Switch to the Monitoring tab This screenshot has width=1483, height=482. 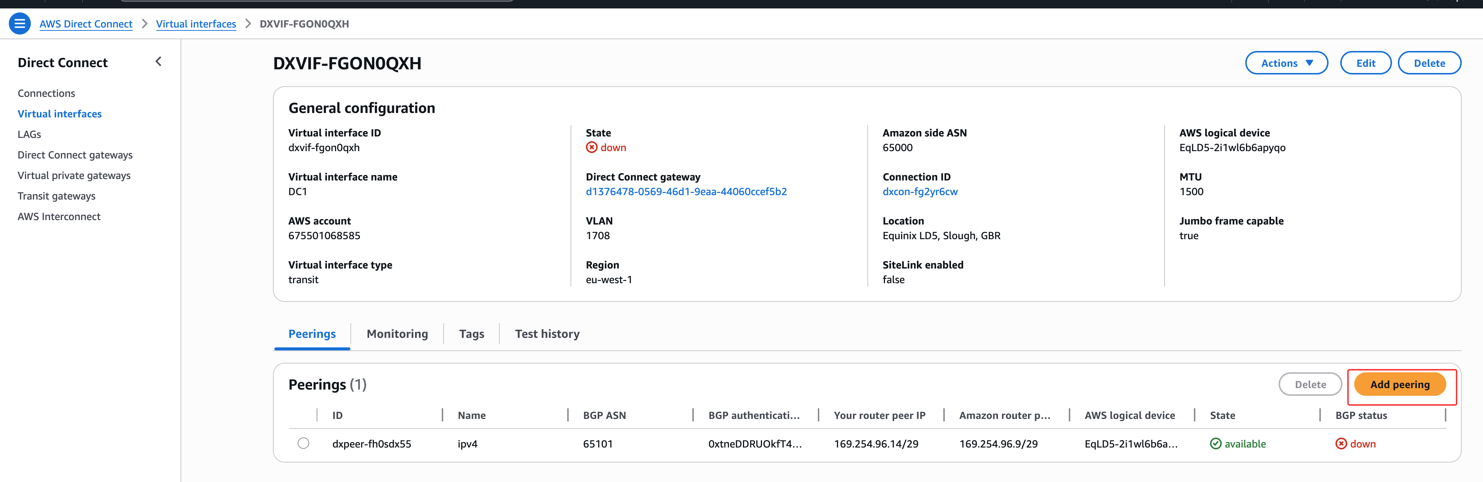(397, 334)
